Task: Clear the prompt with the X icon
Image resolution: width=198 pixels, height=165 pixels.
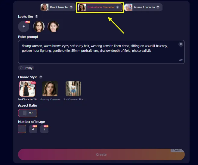Action: [181, 44]
